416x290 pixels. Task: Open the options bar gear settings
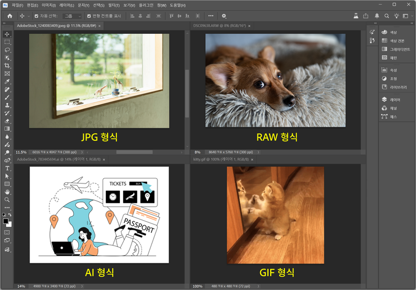click(x=224, y=16)
